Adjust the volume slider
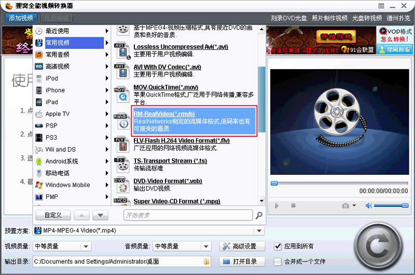 391,205
